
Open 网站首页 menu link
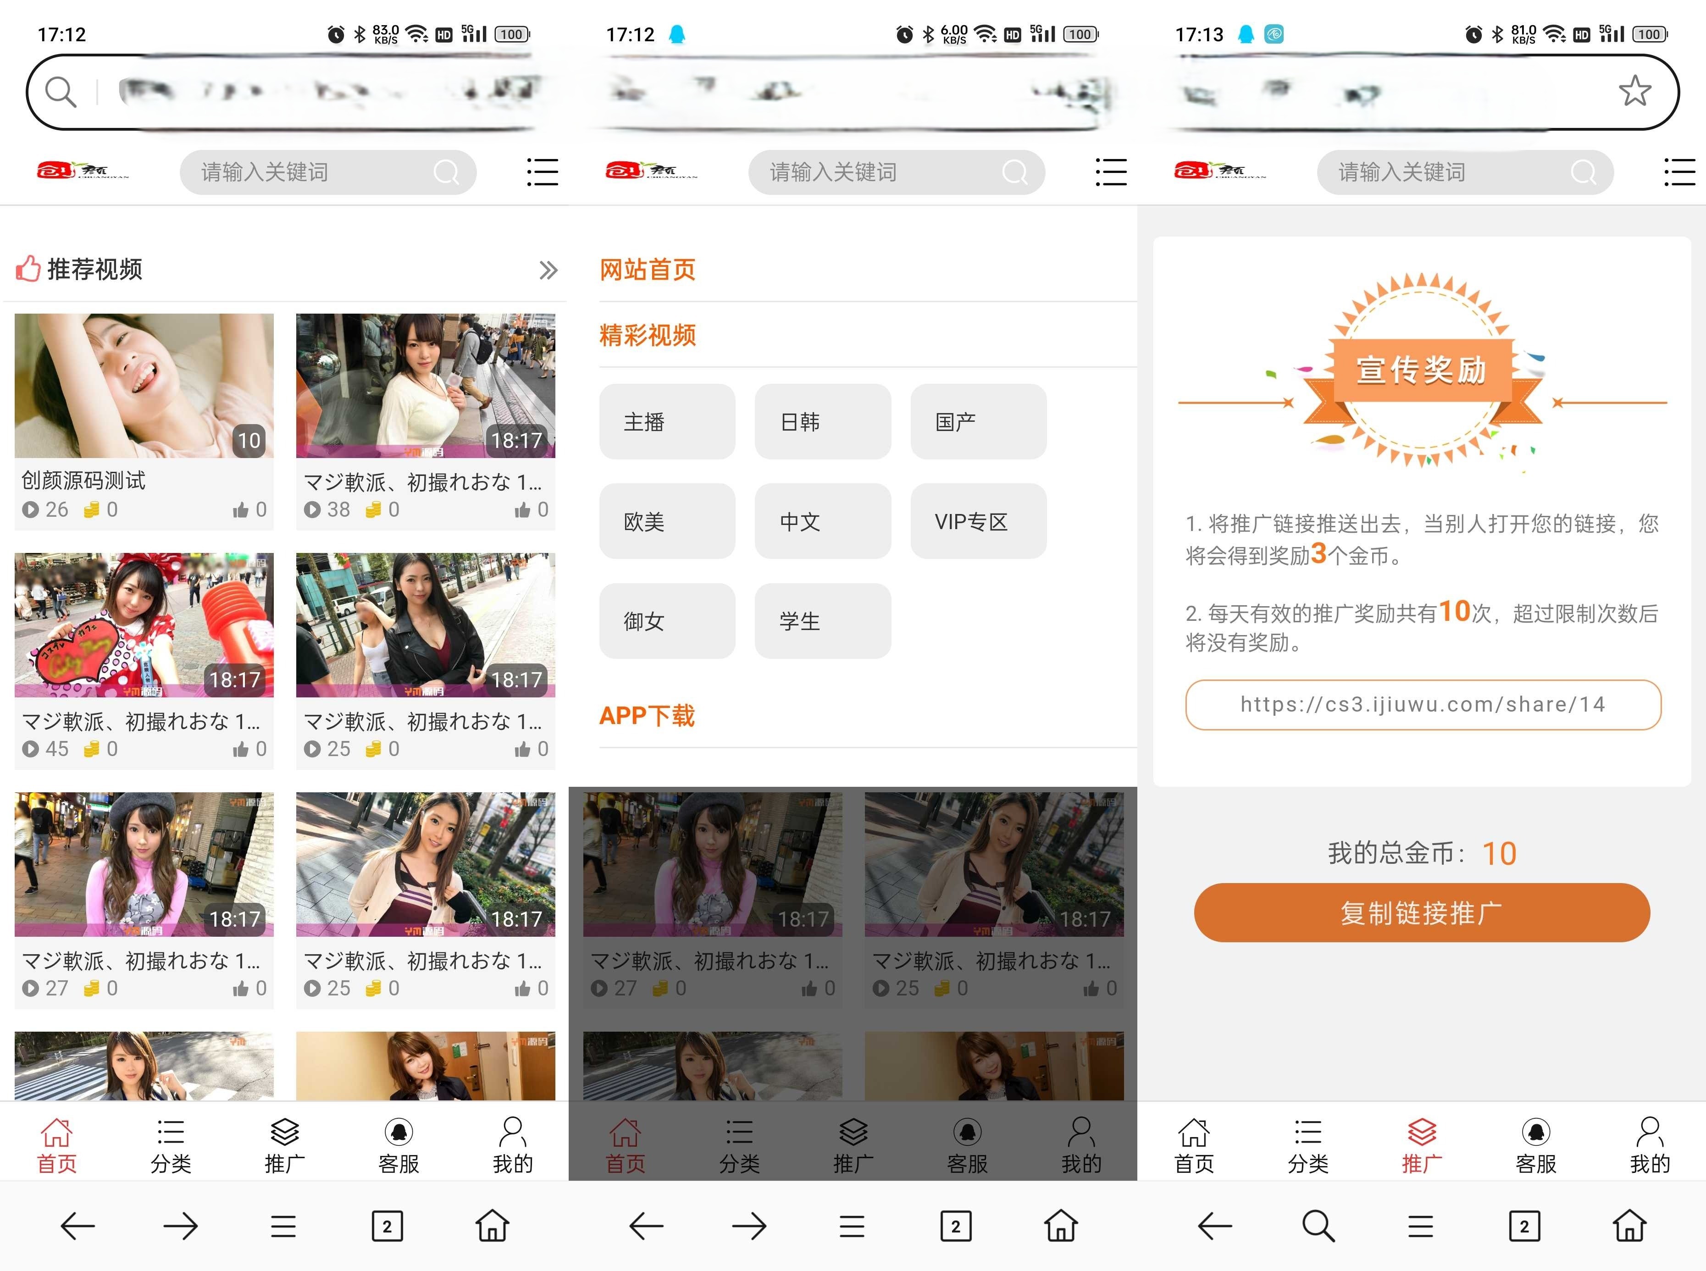[x=647, y=269]
